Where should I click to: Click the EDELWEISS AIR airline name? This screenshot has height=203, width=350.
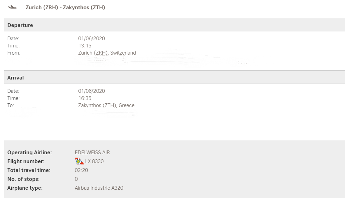pos(92,153)
